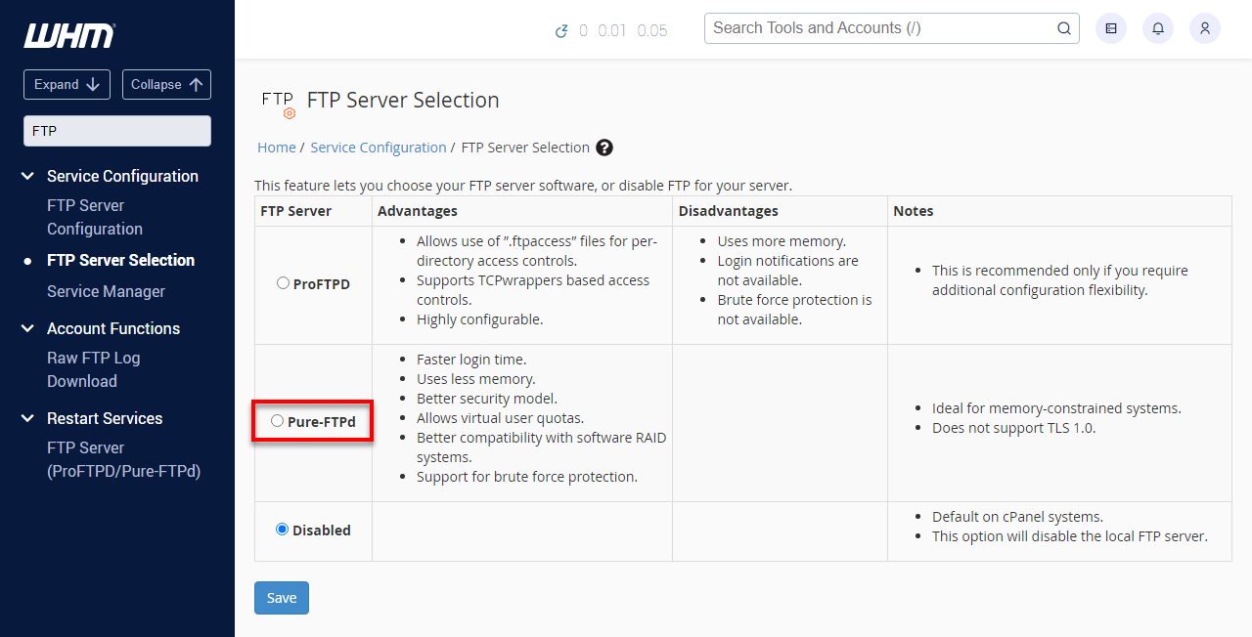Screen dimensions: 1252x637
Task: Click the server information icon
Action: (x=1110, y=28)
